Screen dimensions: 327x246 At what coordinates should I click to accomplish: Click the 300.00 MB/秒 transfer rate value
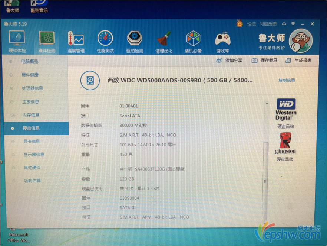133,125
